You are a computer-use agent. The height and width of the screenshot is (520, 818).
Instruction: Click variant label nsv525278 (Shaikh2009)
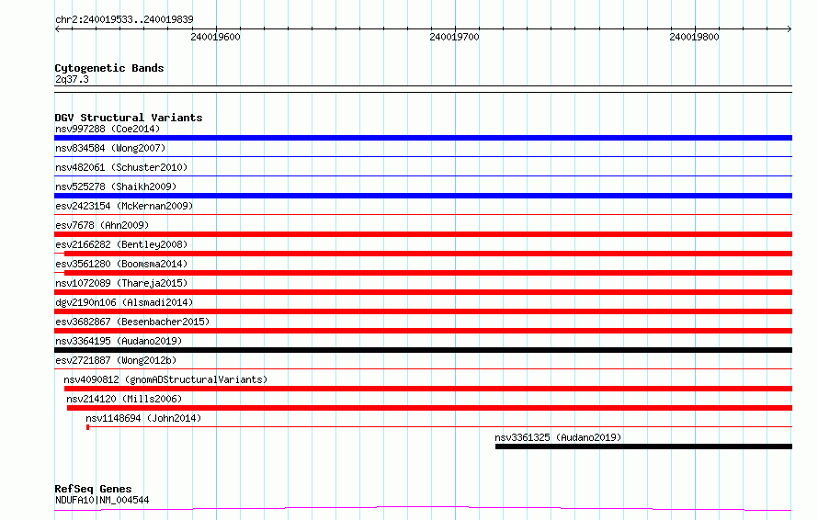(x=116, y=187)
